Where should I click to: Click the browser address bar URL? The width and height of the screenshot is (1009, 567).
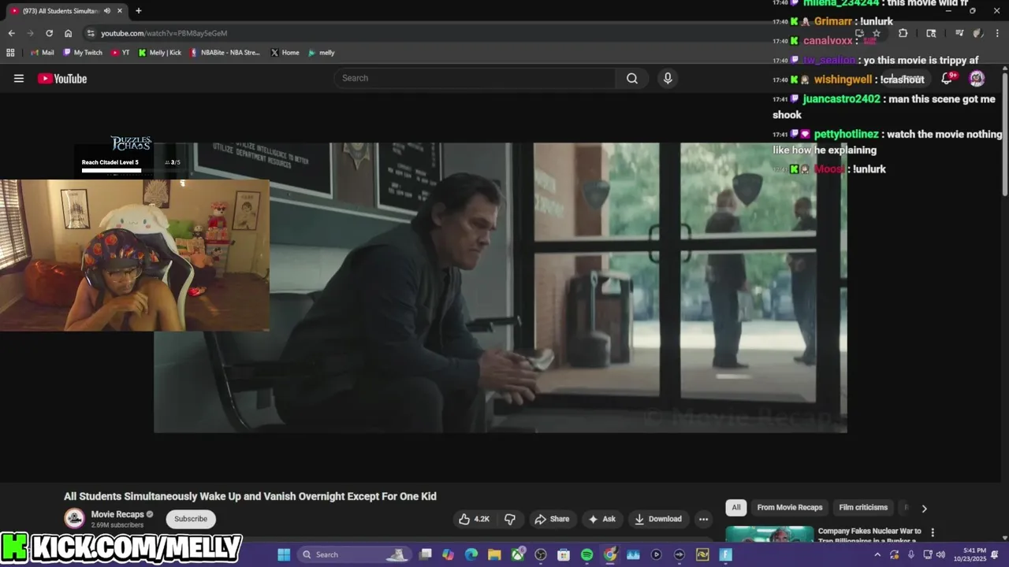click(164, 33)
